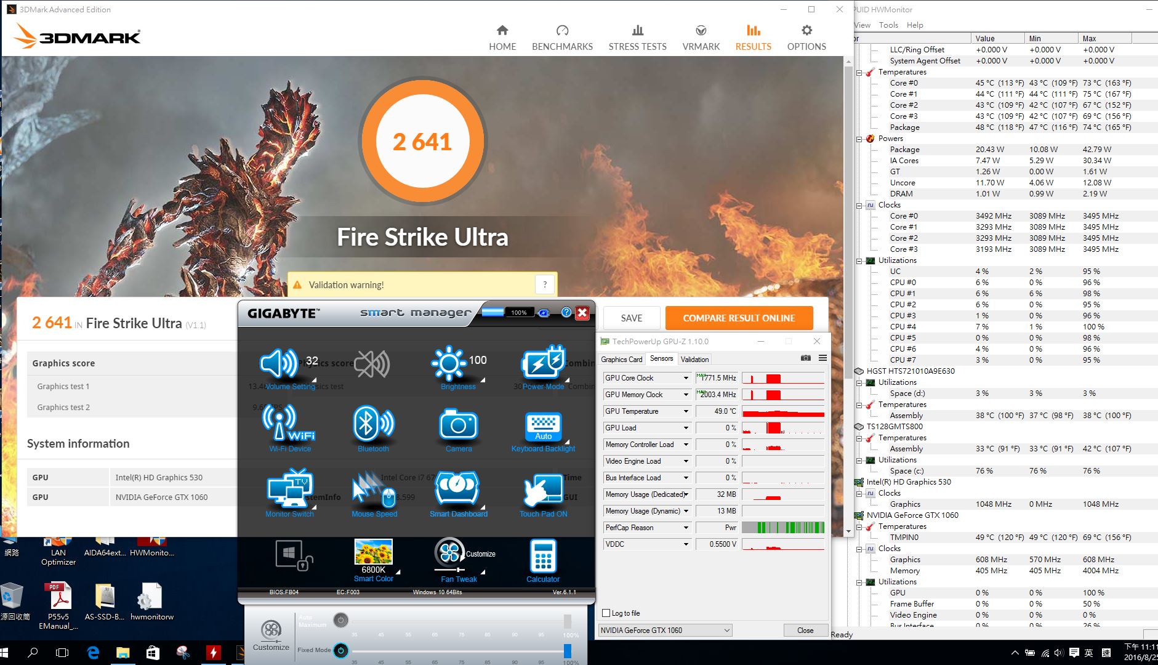Open File Explorer from taskbar
The image size is (1158, 665).
click(123, 652)
